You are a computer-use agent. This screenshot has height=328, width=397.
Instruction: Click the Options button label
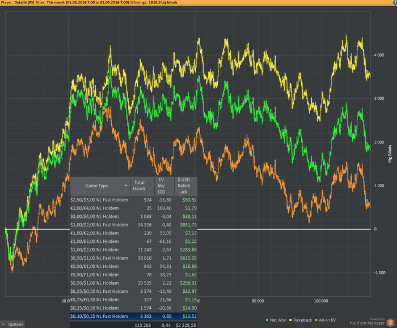[16, 325]
